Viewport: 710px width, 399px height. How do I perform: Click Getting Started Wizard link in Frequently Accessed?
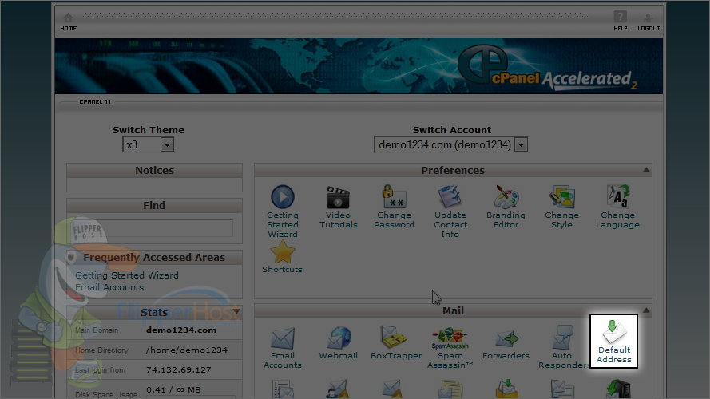(x=127, y=275)
